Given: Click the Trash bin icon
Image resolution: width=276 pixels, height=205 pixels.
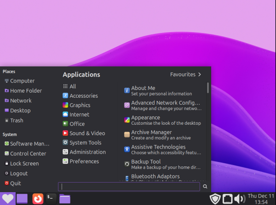Looking at the screenshot, I should [7, 121].
